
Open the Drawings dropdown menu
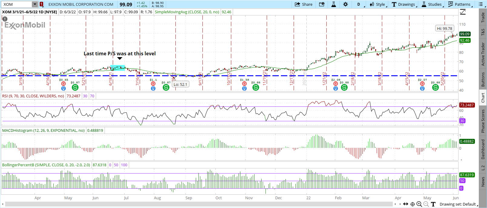click(404, 4)
